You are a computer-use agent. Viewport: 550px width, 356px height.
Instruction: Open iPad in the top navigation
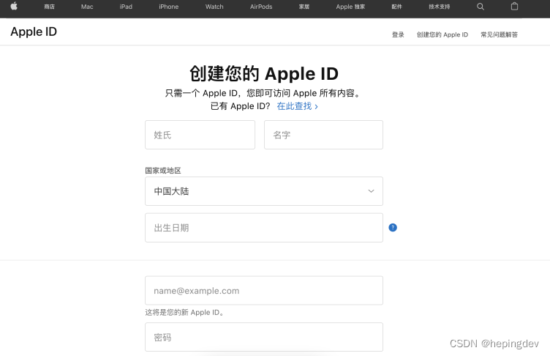tap(126, 7)
